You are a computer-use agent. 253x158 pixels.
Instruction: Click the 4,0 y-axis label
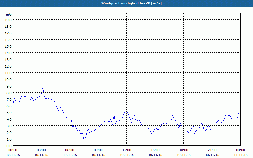pos(9,119)
